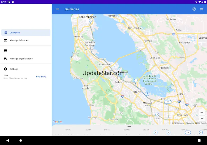The width and height of the screenshot is (207, 145).
Task: Tap the 3-4 stop cluster on the map
Action: [x=168, y=102]
